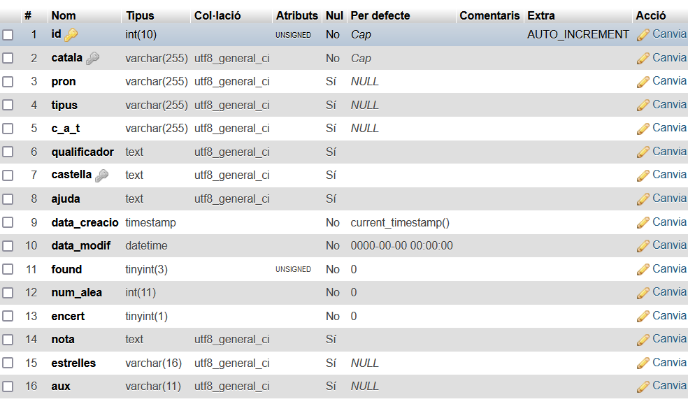Select the checkbox for the tipus column

8,105
